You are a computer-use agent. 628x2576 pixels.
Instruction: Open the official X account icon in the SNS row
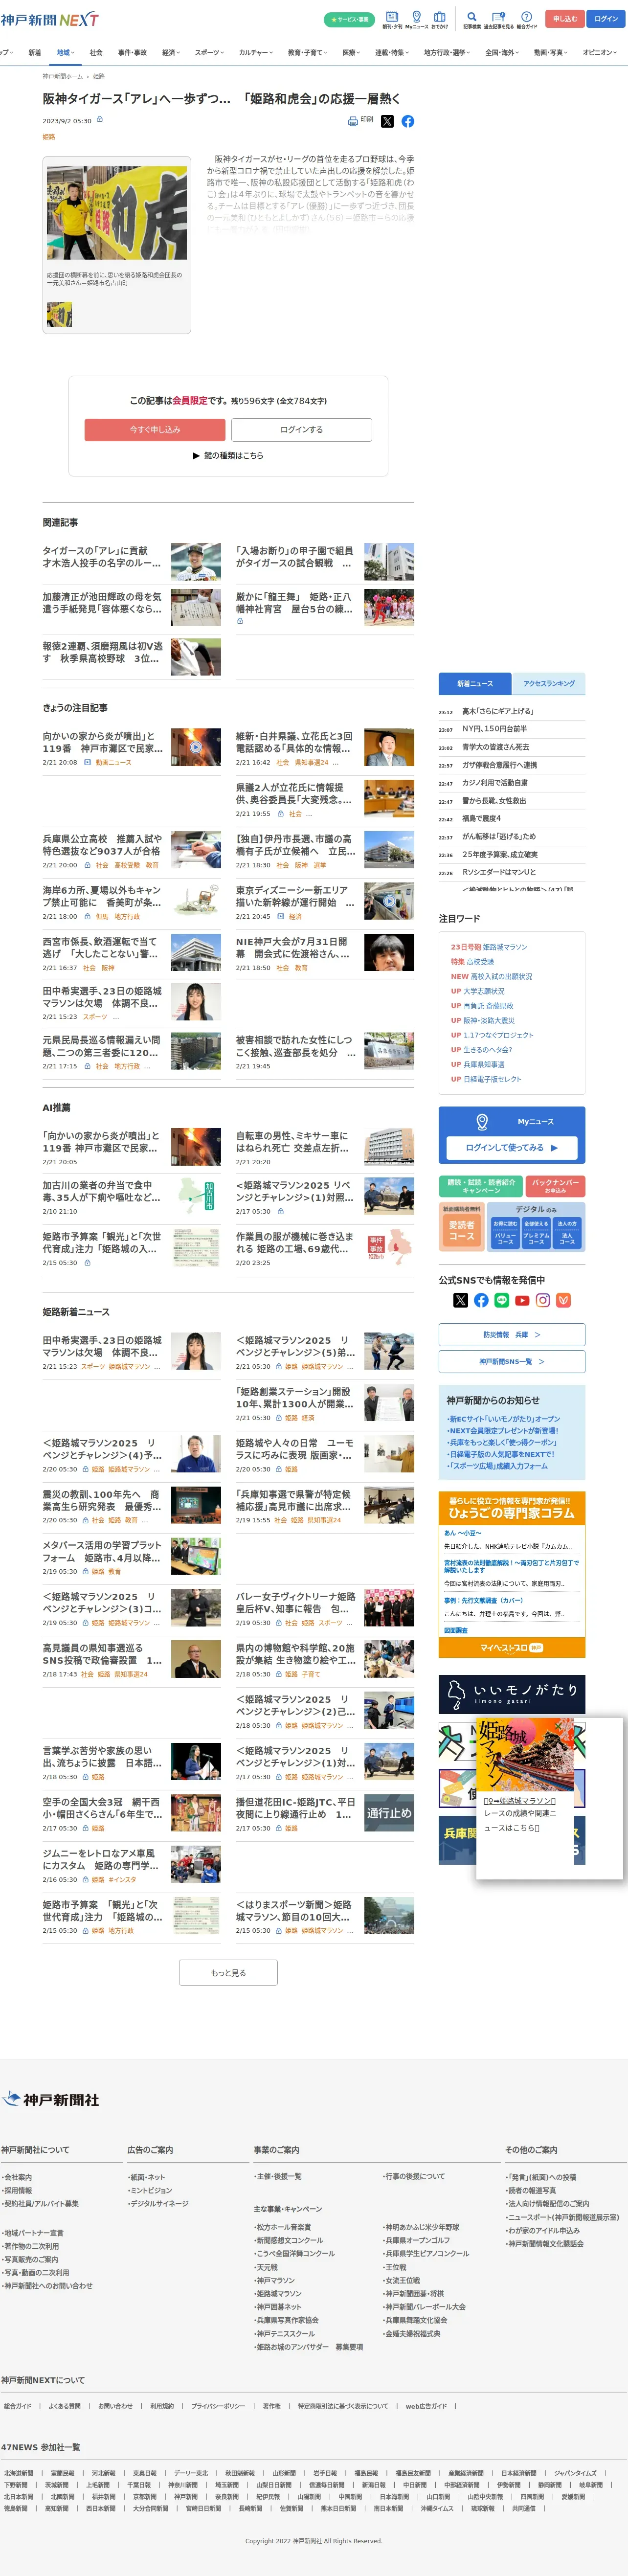tap(460, 1300)
